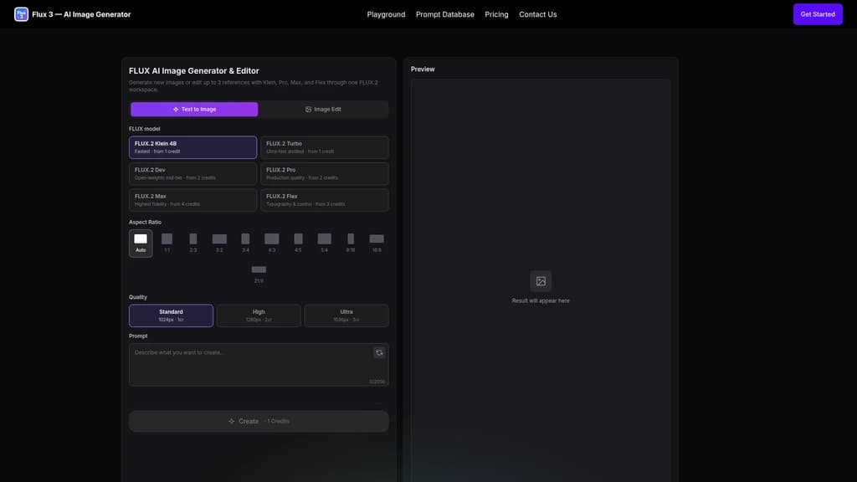Open the Prompt Database page
Screen dimensions: 857x482
coord(445,14)
